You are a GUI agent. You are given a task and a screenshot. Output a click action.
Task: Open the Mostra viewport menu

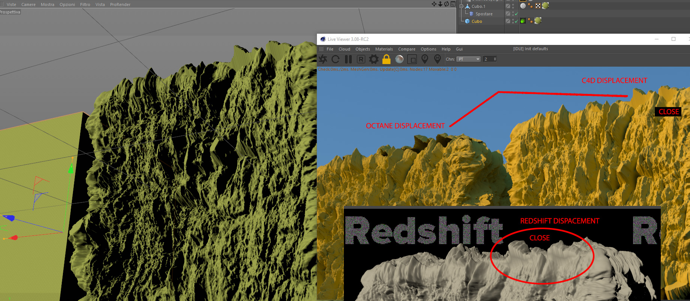48,4
